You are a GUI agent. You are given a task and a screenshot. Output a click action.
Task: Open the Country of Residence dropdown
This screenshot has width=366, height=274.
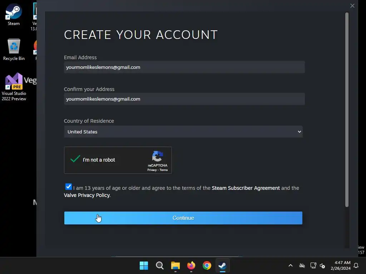[183, 132]
